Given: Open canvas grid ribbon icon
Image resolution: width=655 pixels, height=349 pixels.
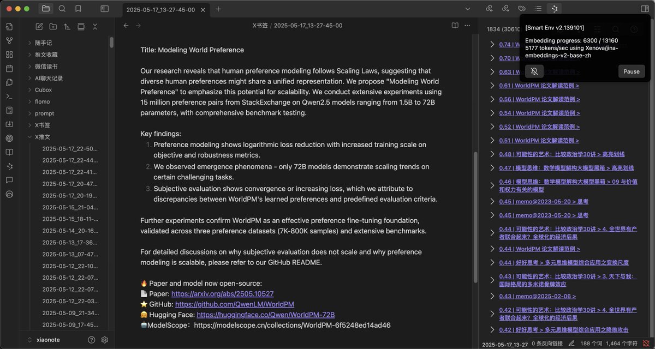Looking at the screenshot, I should [9, 55].
